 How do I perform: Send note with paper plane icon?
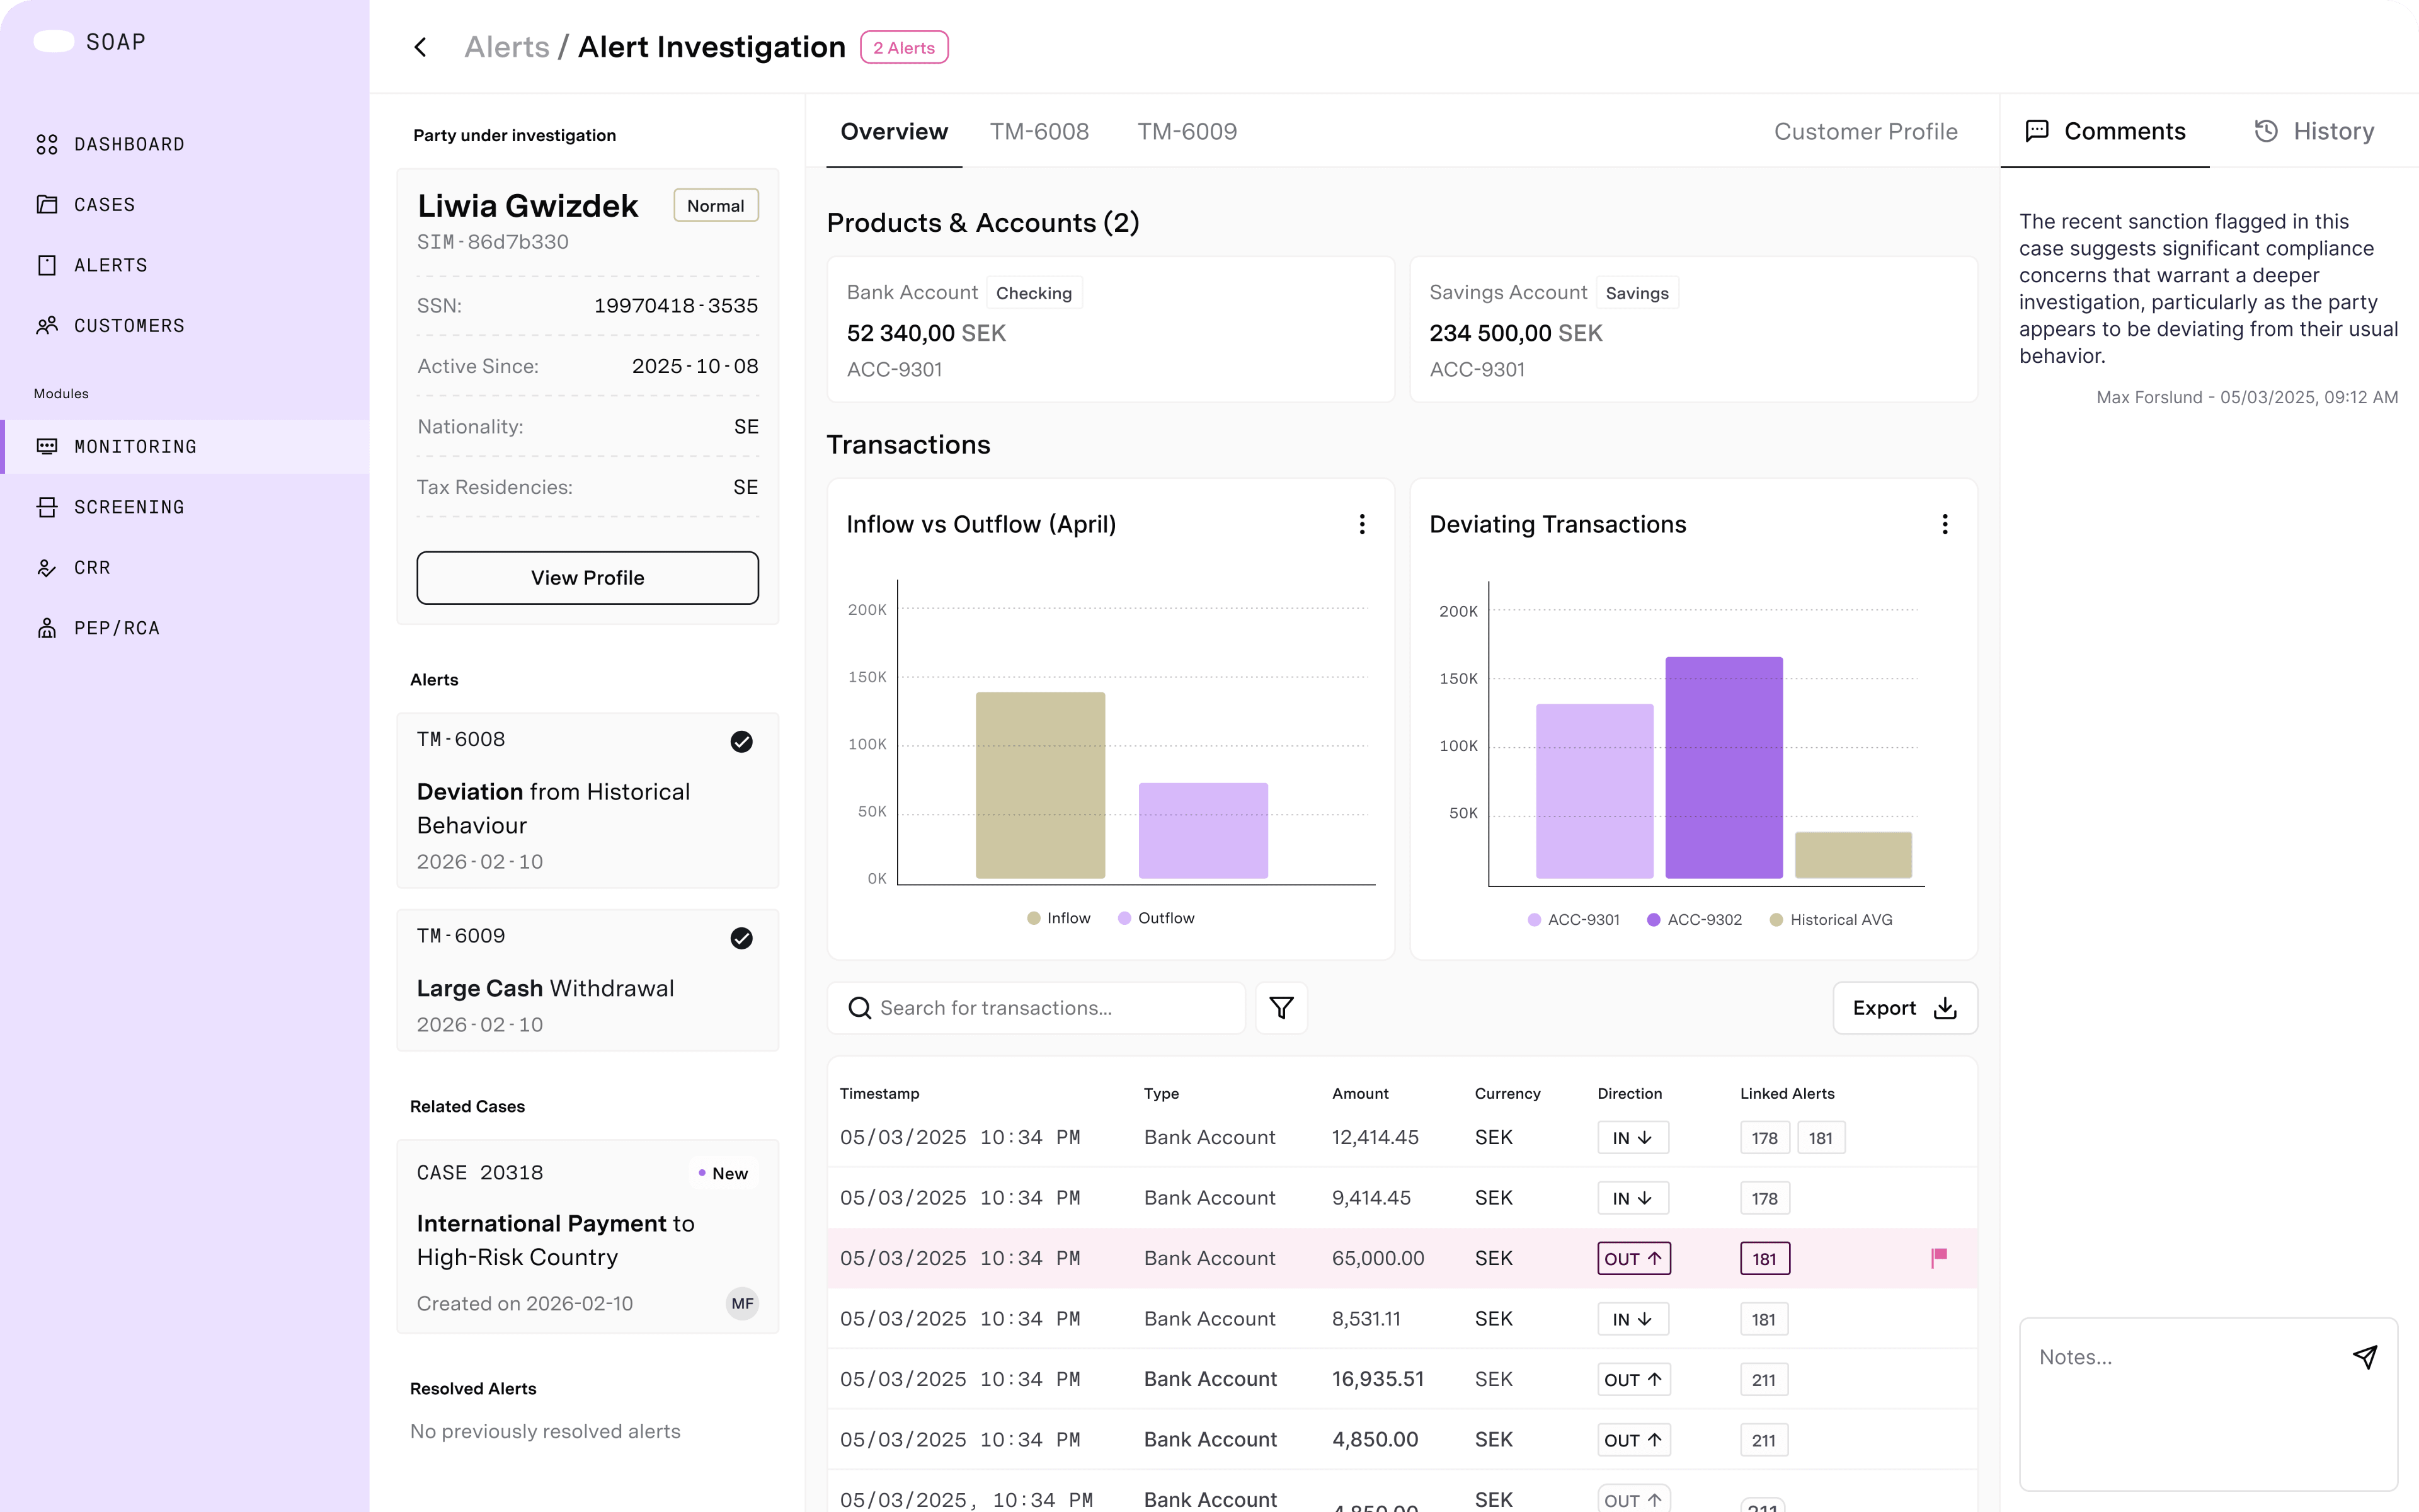pyautogui.click(x=2364, y=1357)
